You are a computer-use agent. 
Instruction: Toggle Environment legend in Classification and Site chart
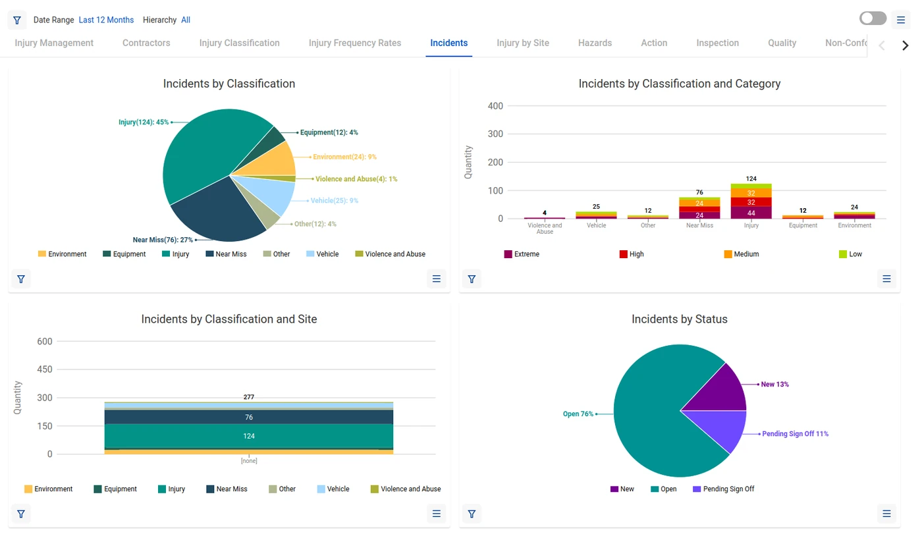click(x=48, y=489)
